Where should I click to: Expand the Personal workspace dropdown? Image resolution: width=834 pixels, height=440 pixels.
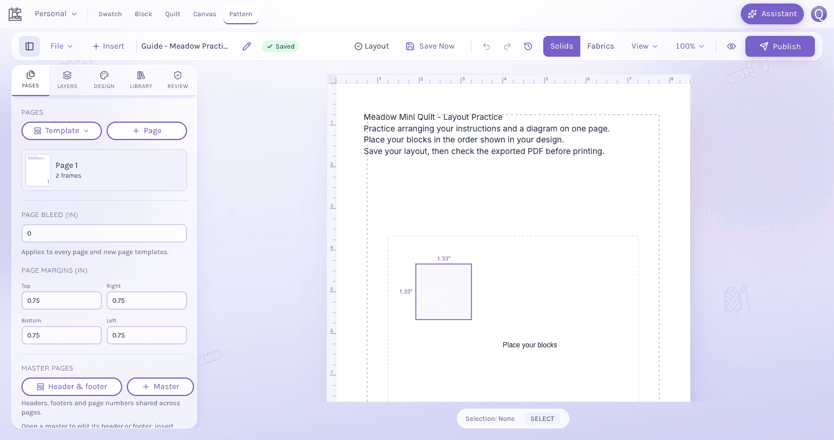point(56,14)
